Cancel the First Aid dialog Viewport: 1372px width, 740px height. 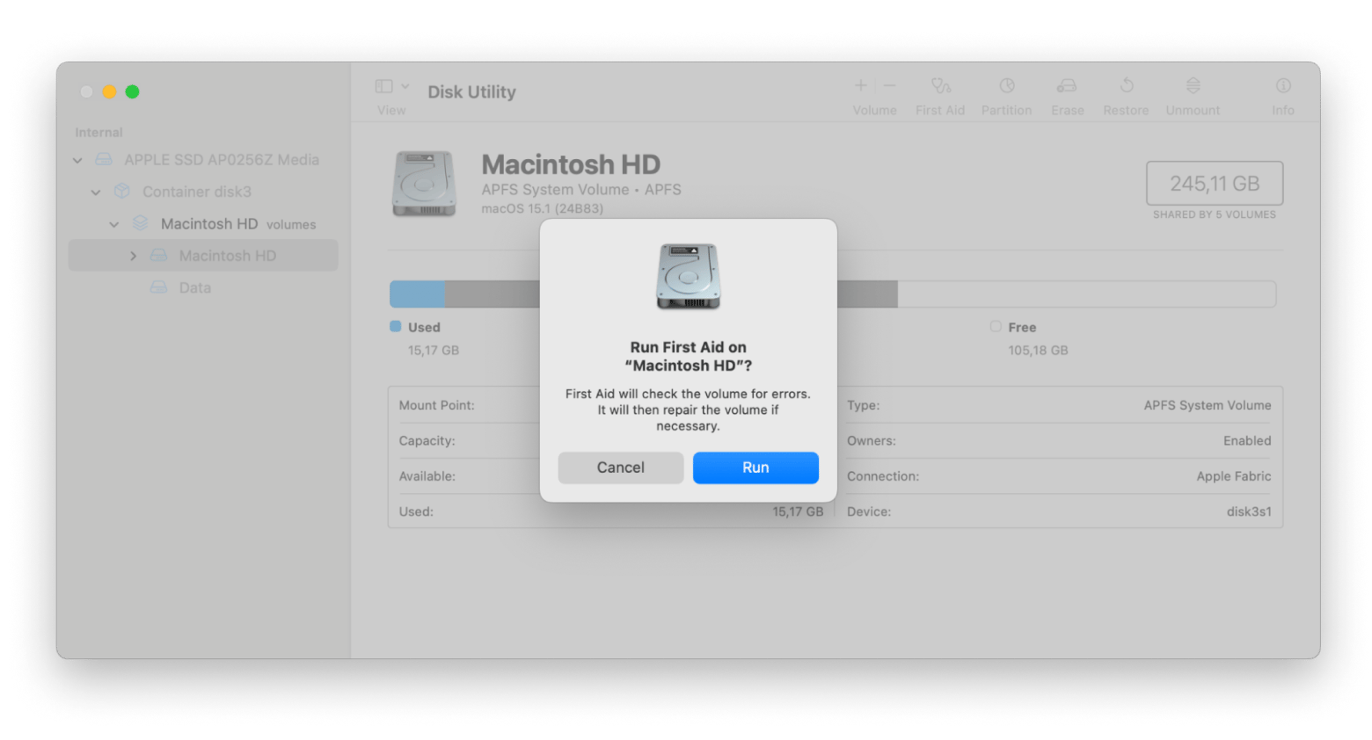[621, 468]
